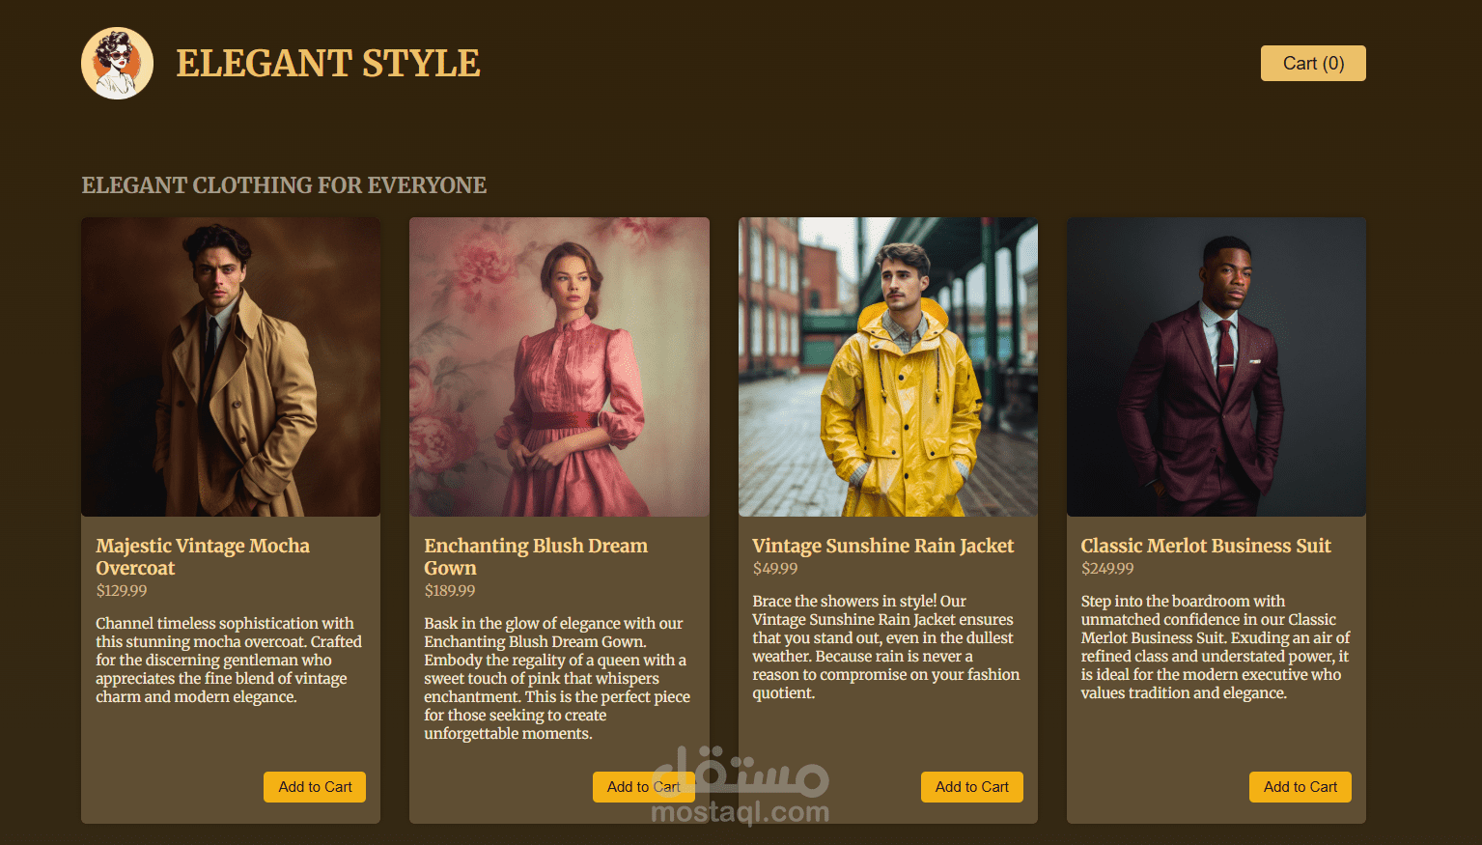Add Enchanting Blush Dream Gown to cart
Image resolution: width=1482 pixels, height=845 pixels.
click(x=643, y=786)
